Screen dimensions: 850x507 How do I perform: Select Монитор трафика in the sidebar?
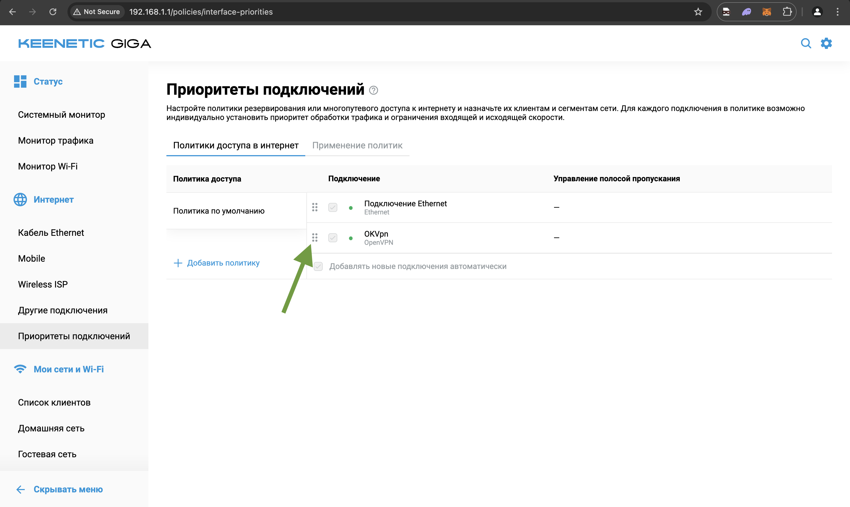coord(55,141)
